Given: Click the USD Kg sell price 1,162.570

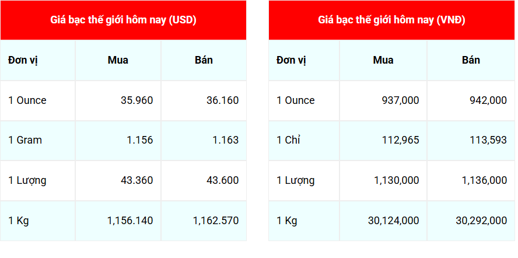Looking at the screenshot, I should click(x=216, y=221).
